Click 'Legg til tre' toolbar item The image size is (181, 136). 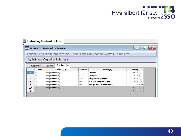pos(122,54)
